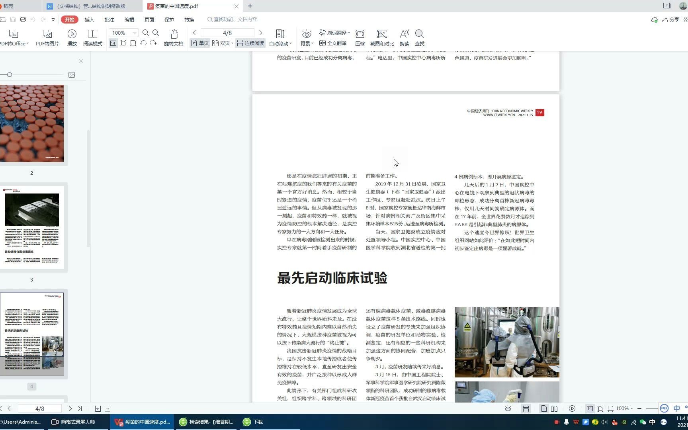Switch to the 插入 ribbon tab
688x430 pixels.
click(89, 19)
